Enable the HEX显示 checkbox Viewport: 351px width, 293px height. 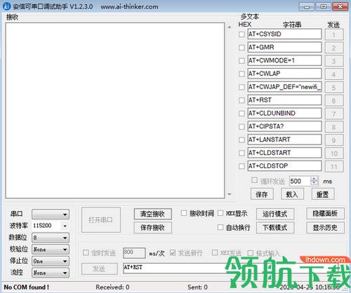pos(220,213)
